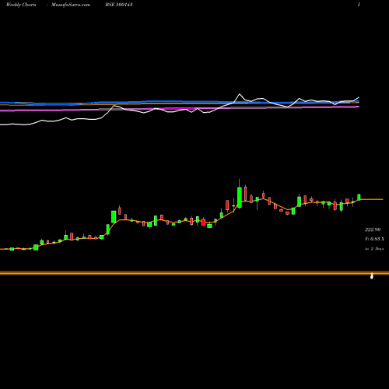Click the tallest green candlestick at peak
The height and width of the screenshot is (389, 389).
click(240, 197)
